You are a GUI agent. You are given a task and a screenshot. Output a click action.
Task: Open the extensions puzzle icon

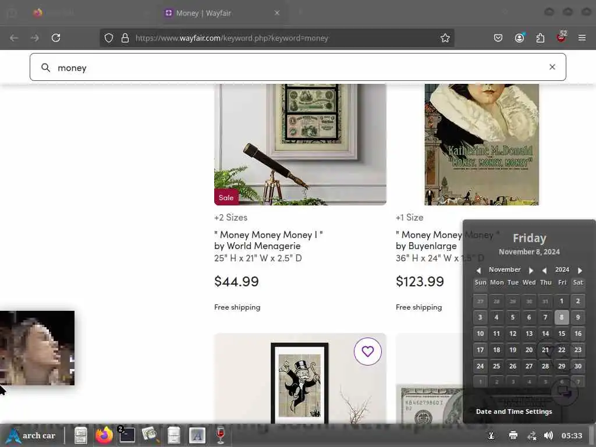click(540, 38)
